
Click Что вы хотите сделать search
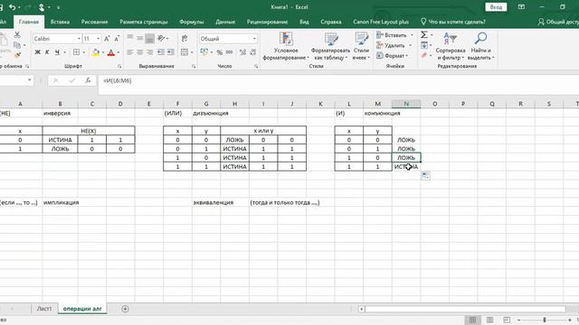tap(453, 22)
